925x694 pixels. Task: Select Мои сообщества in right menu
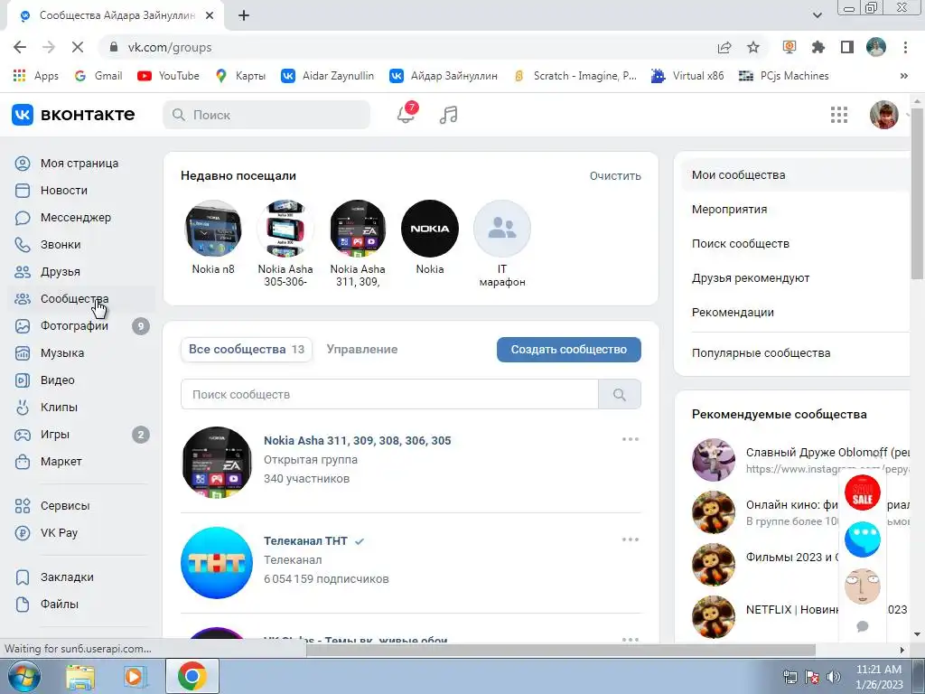797,175
